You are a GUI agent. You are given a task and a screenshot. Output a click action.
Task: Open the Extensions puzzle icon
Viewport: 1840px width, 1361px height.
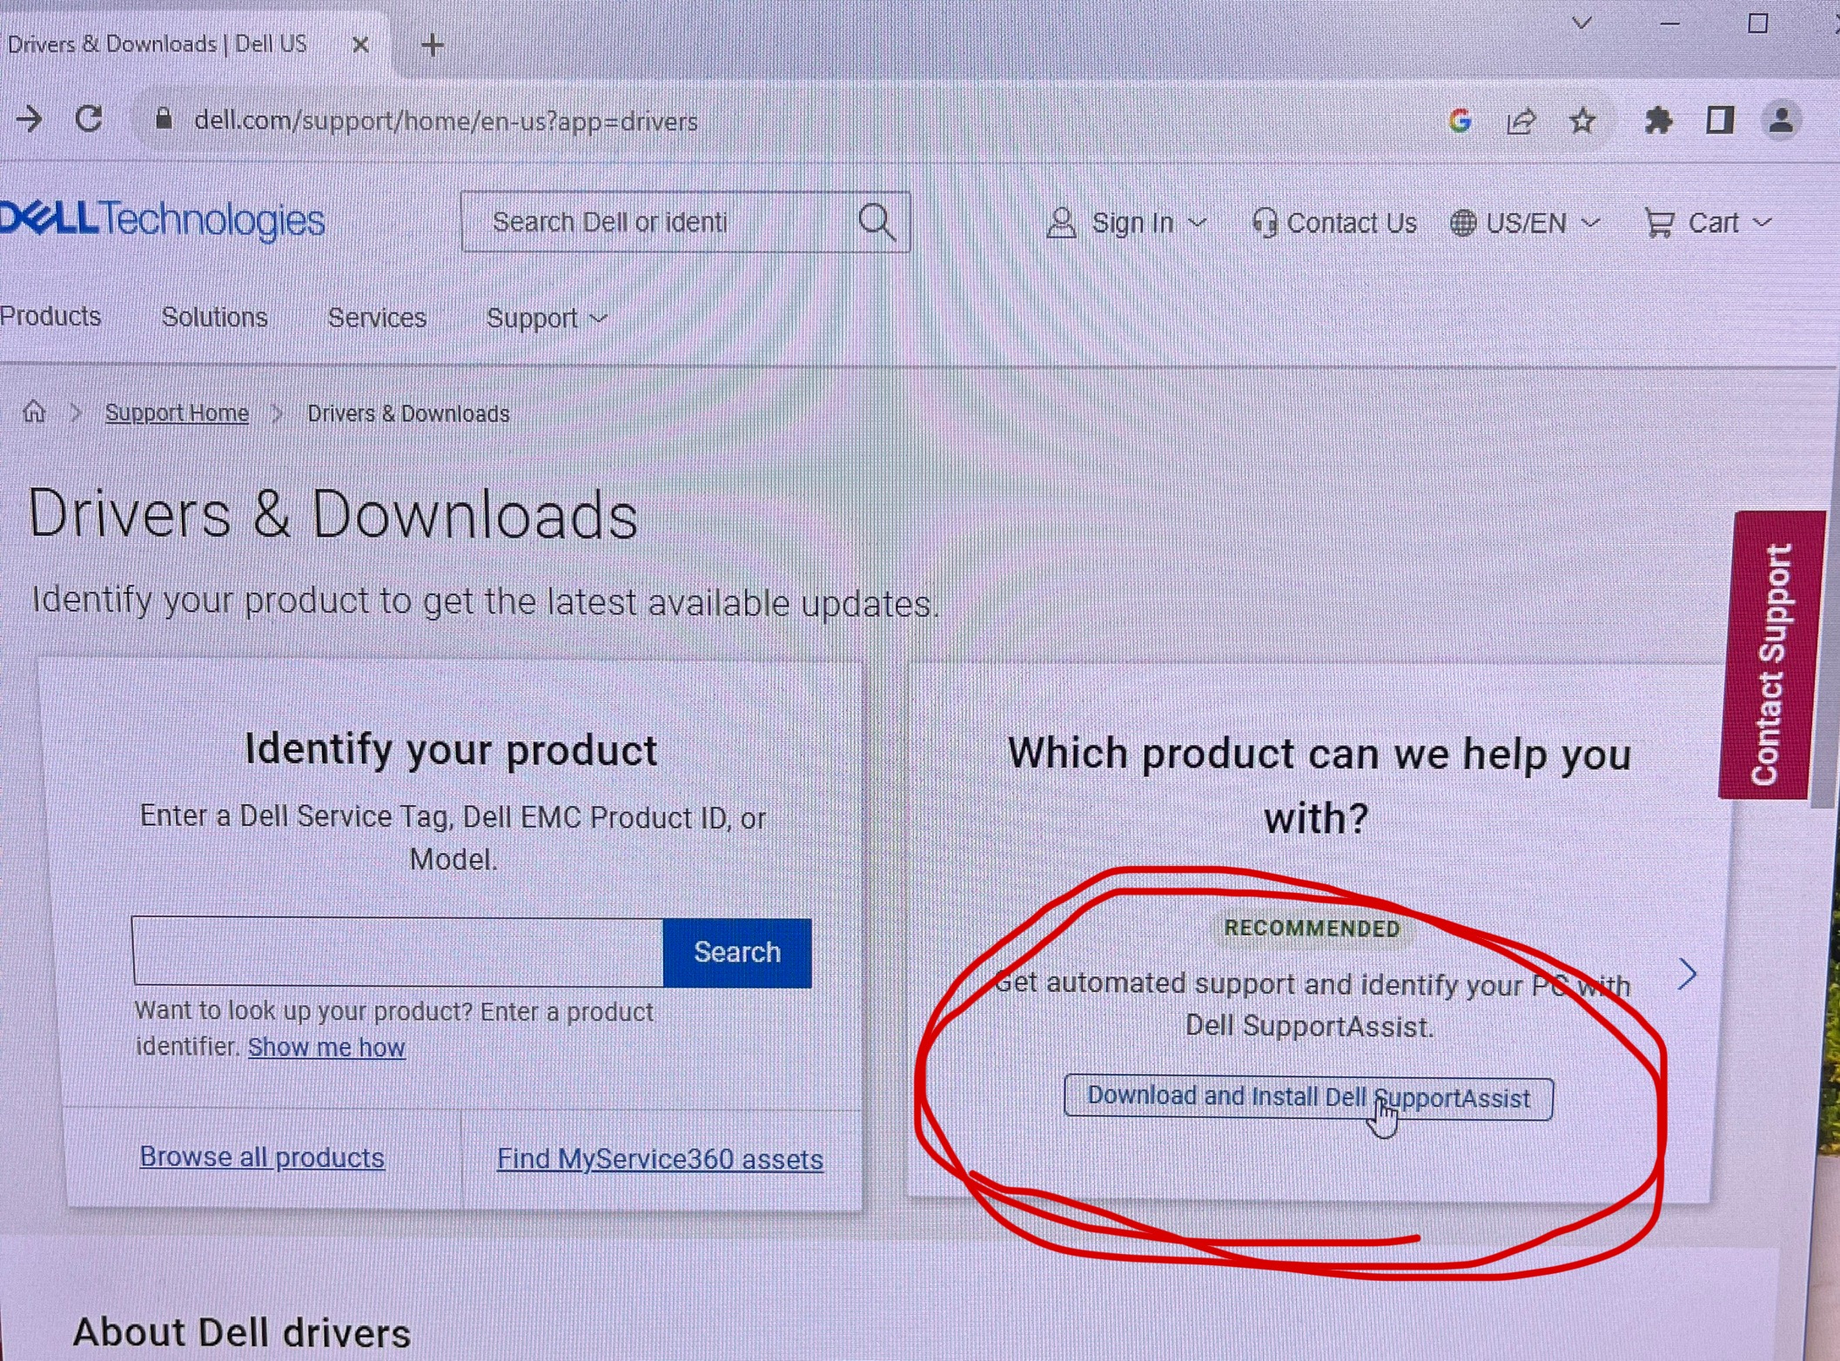pyautogui.click(x=1658, y=121)
